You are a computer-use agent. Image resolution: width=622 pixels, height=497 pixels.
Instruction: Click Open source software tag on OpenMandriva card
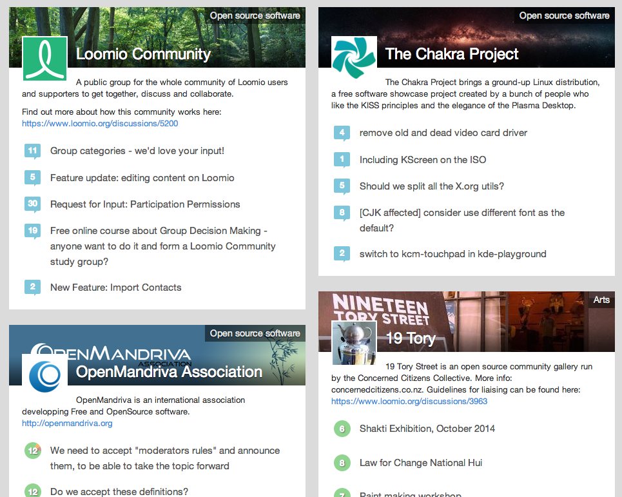click(255, 333)
